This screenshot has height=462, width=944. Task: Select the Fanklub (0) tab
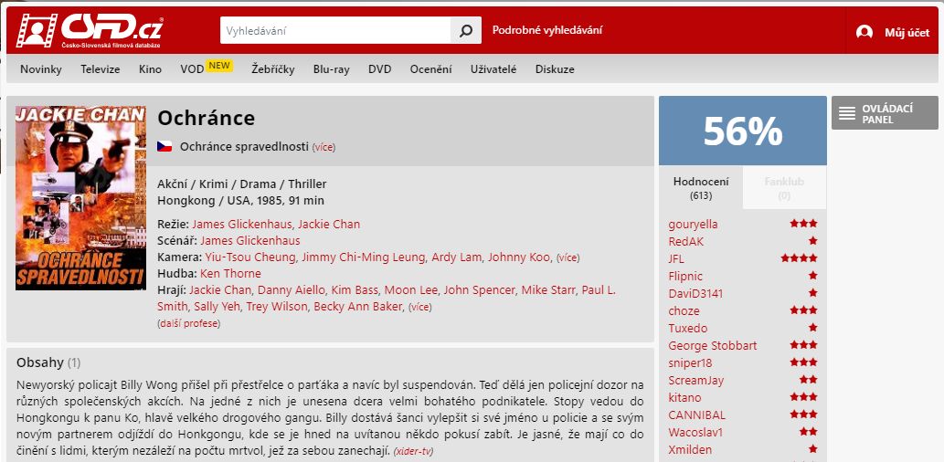coord(784,188)
